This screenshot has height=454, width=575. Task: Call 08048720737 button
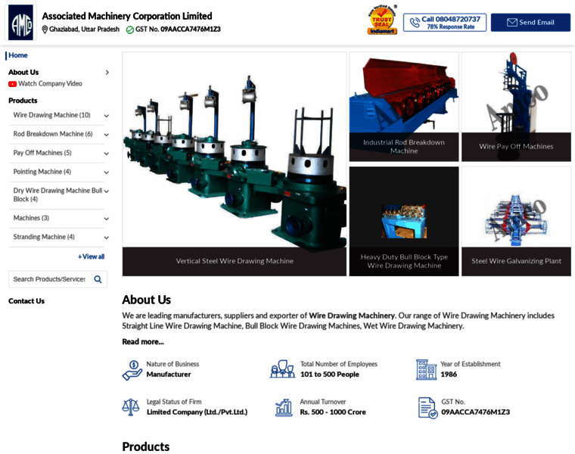445,23
